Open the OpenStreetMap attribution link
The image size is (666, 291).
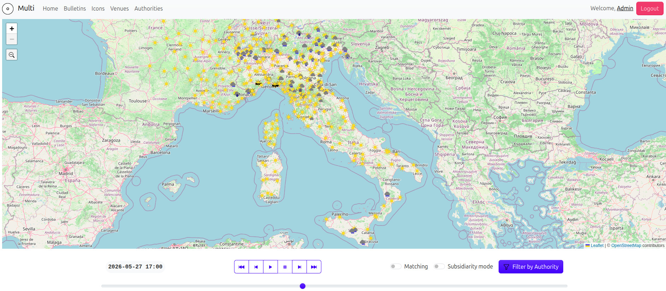click(x=626, y=246)
